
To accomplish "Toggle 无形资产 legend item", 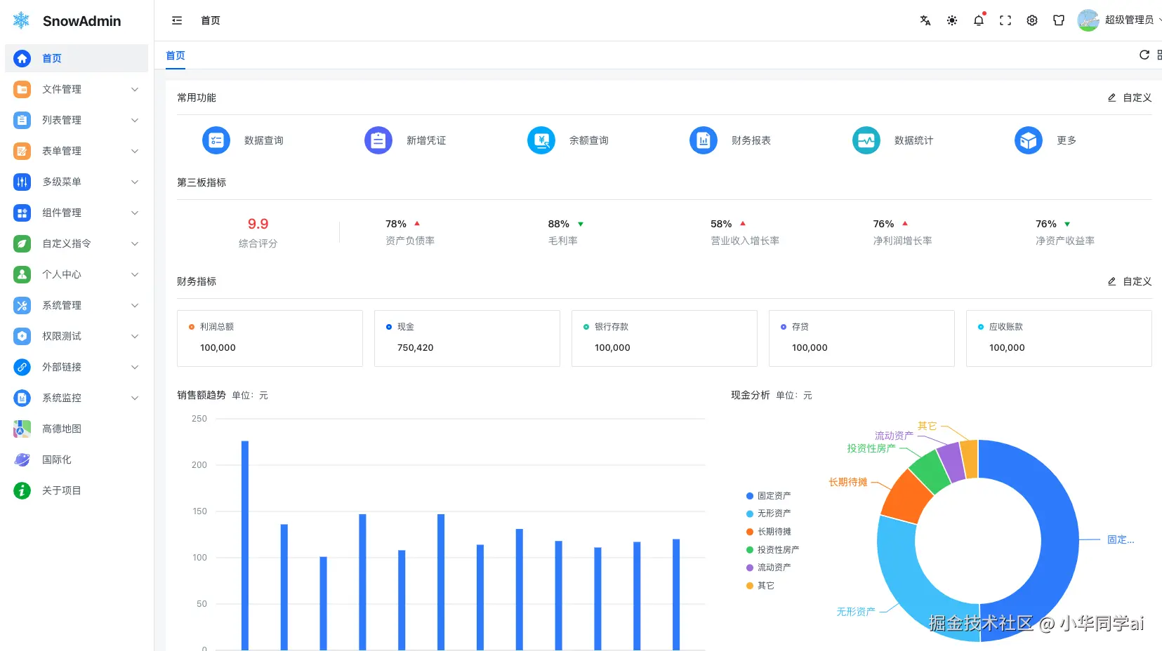I will click(768, 514).
